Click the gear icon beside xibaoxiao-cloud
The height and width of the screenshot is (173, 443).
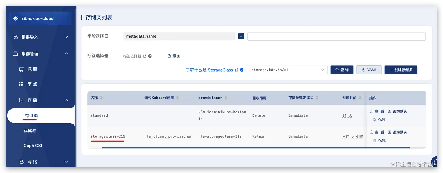(16, 18)
